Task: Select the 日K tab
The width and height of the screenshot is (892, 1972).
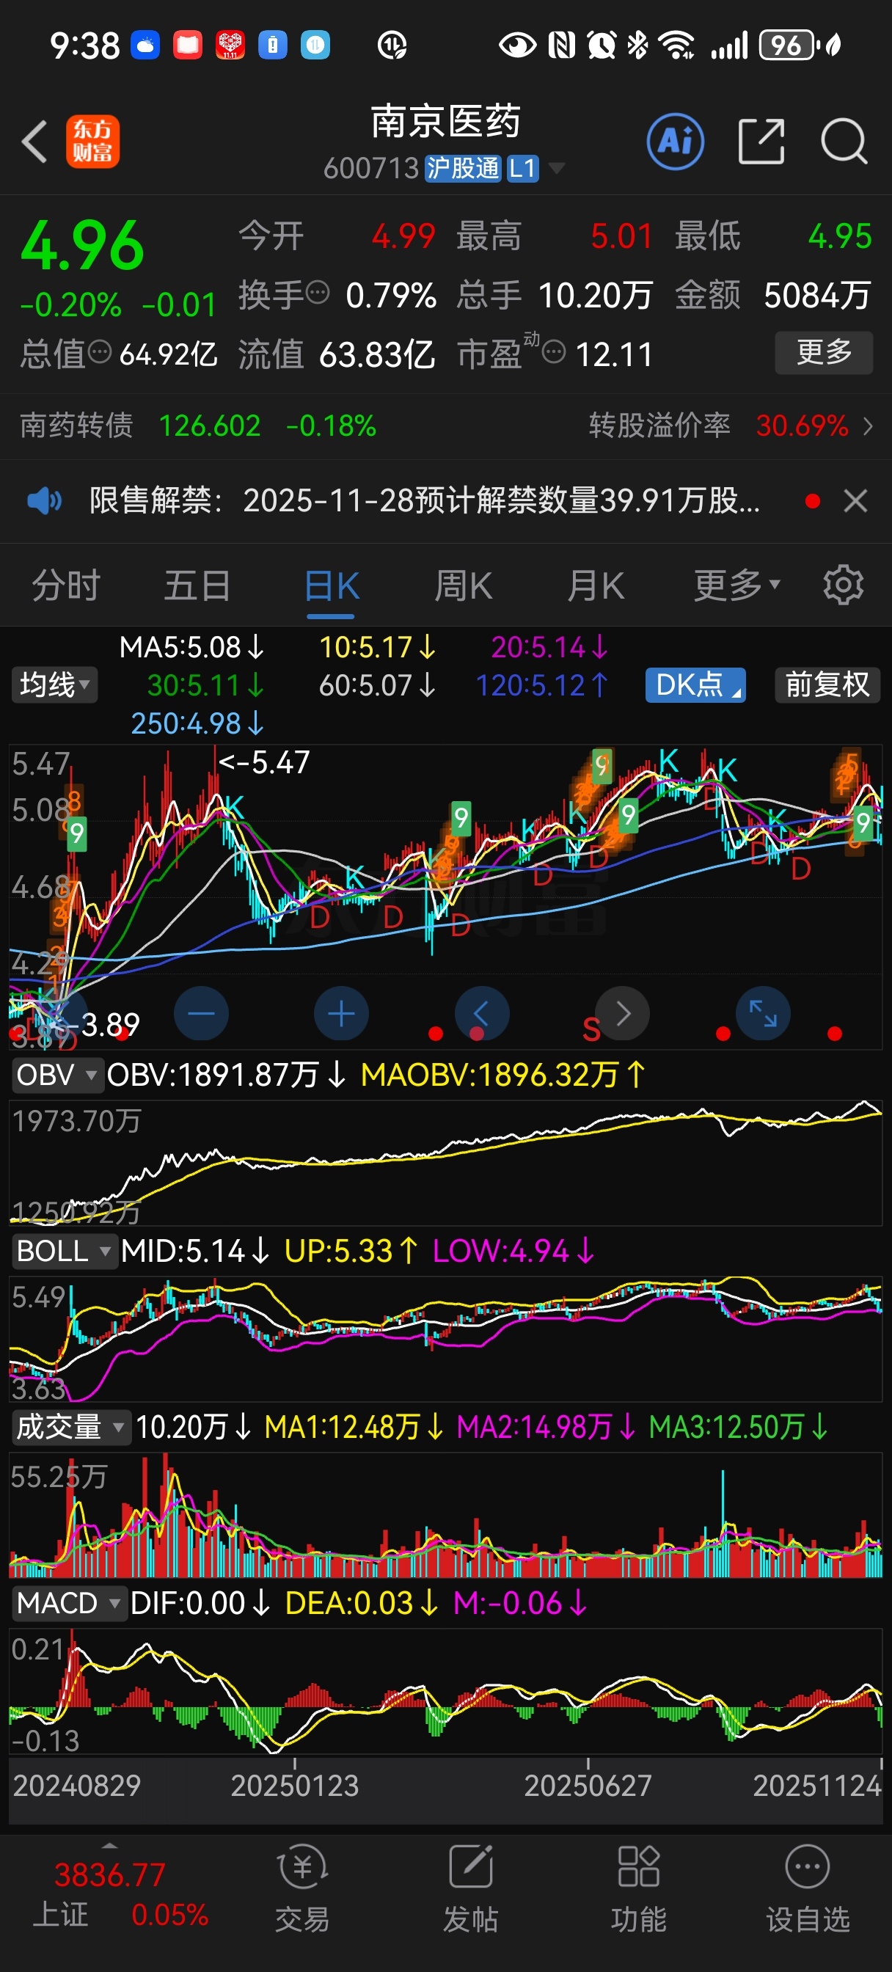Action: (x=332, y=585)
